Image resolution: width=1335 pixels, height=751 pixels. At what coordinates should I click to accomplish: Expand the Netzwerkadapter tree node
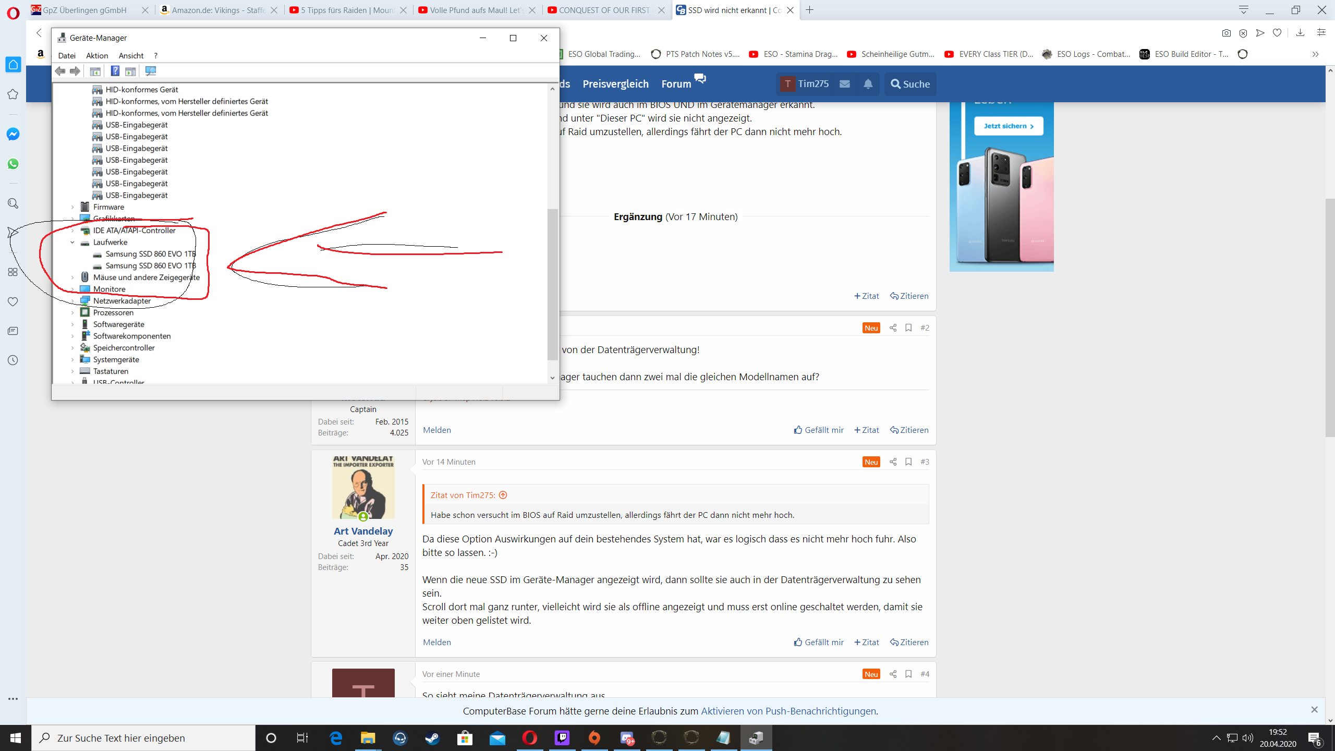72,301
